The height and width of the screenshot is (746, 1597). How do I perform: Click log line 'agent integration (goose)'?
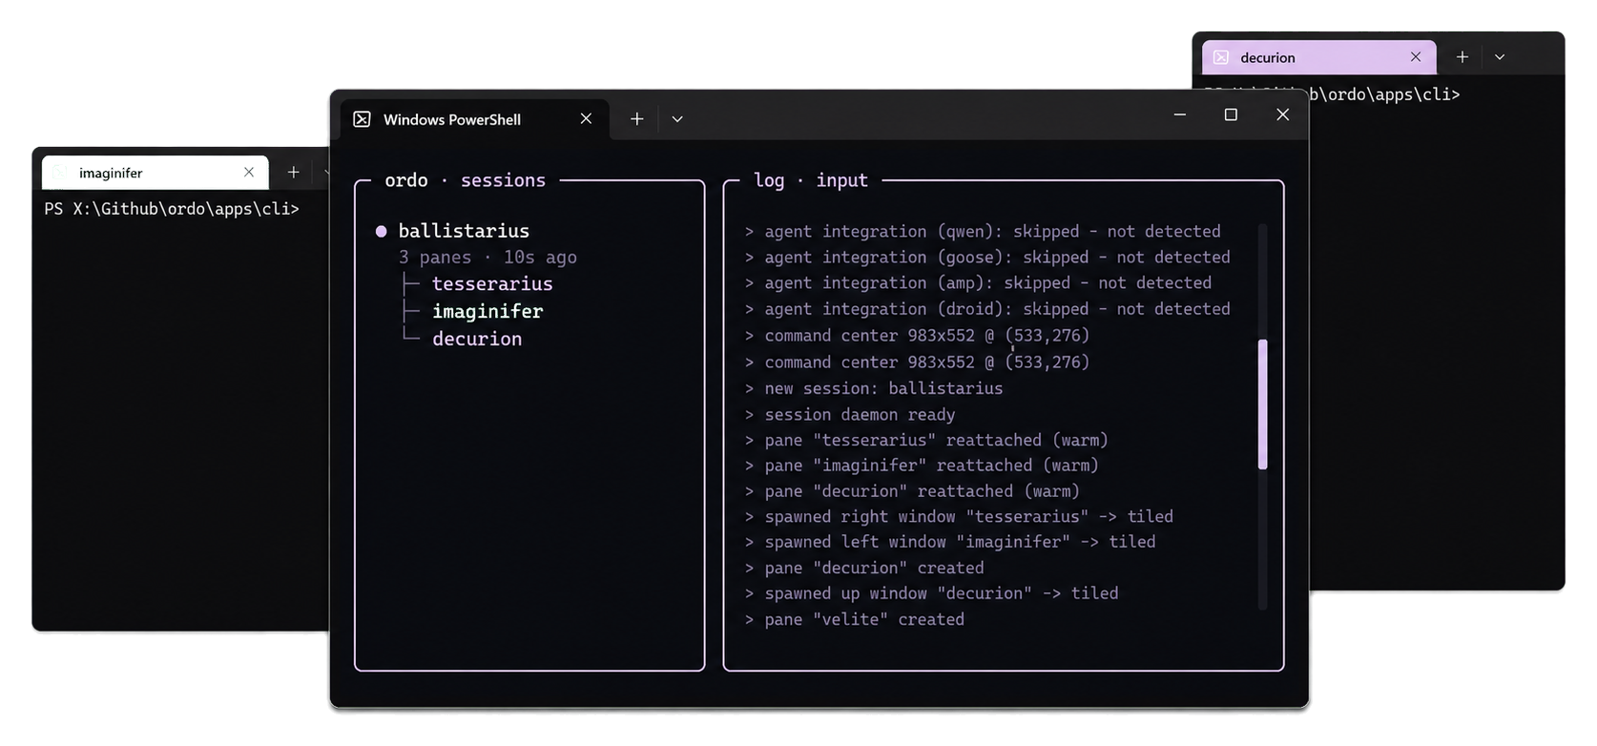pyautogui.click(x=987, y=257)
